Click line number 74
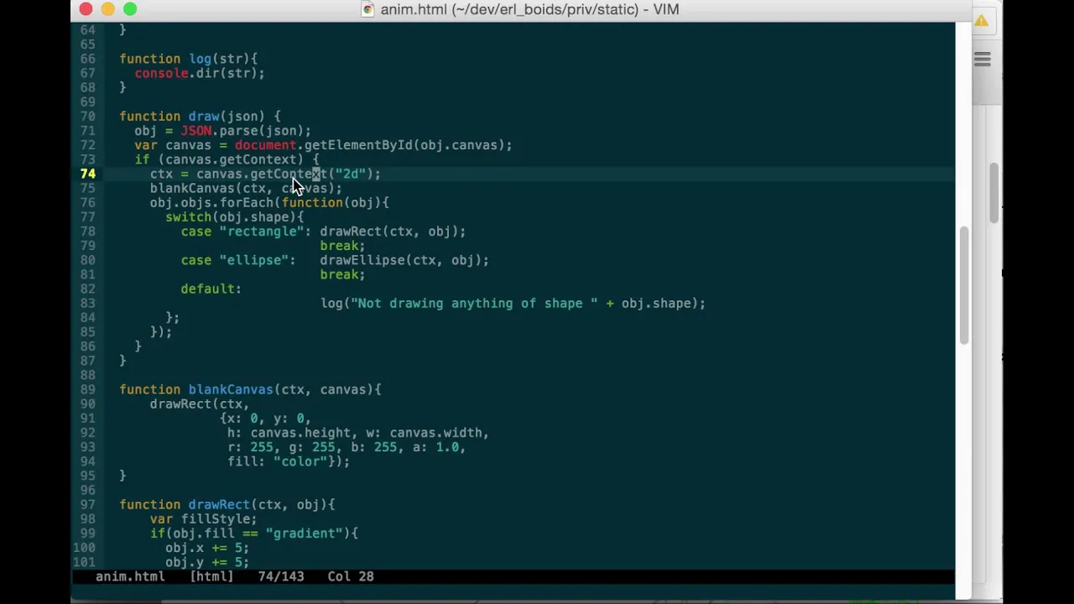 [x=88, y=174]
